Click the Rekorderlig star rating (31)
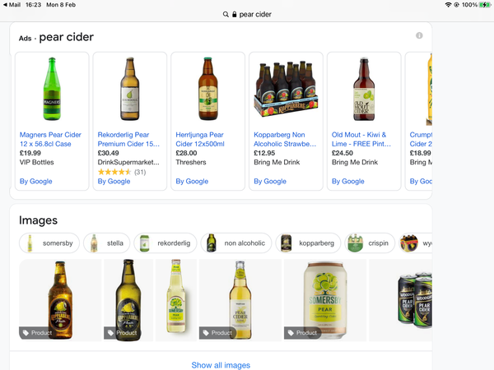 click(x=122, y=172)
